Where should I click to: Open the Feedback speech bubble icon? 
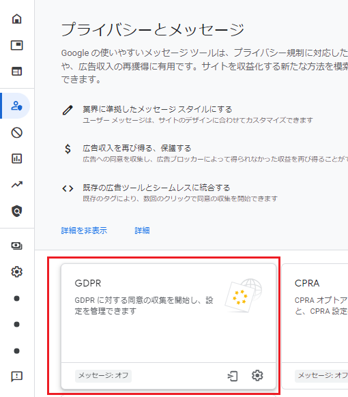[x=16, y=377]
